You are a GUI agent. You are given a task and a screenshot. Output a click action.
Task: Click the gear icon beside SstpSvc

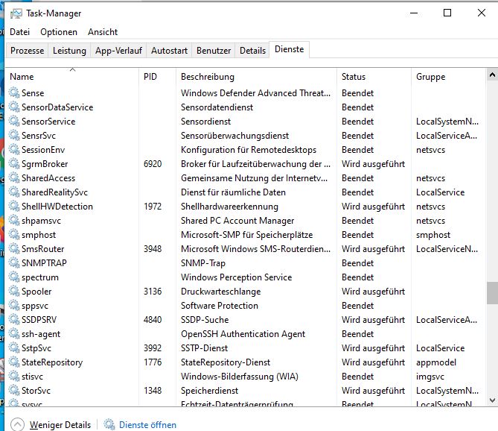click(14, 347)
